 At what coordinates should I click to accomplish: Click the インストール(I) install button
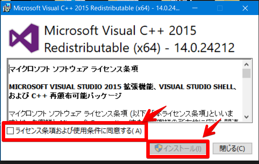pos(178,149)
